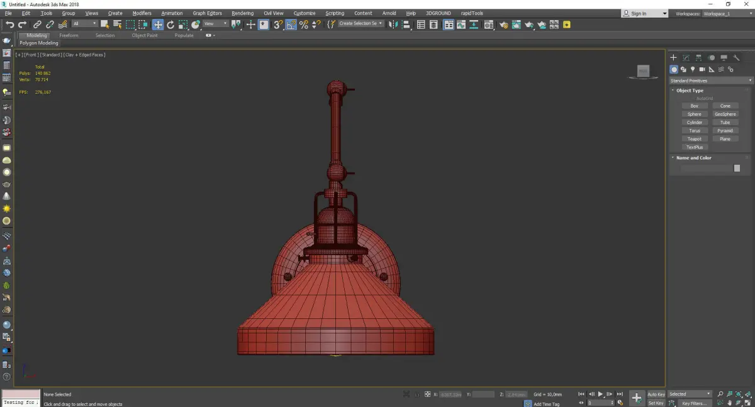
Task: Switch to the Modify command panel tab
Action: [686, 58]
